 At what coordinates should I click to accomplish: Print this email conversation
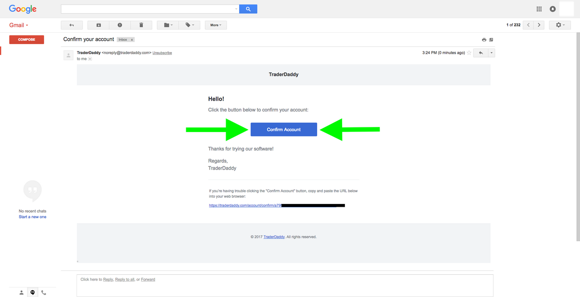(484, 40)
